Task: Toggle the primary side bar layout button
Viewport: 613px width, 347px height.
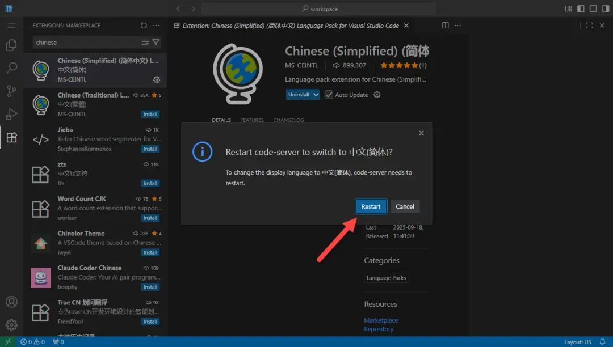Action: [x=581, y=9]
